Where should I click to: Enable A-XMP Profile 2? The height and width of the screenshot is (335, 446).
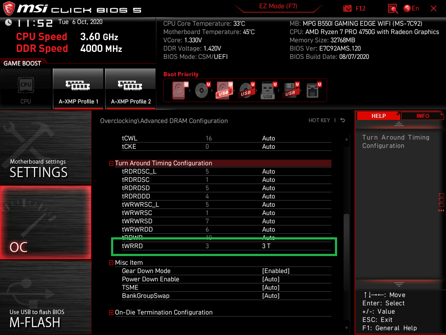[131, 89]
